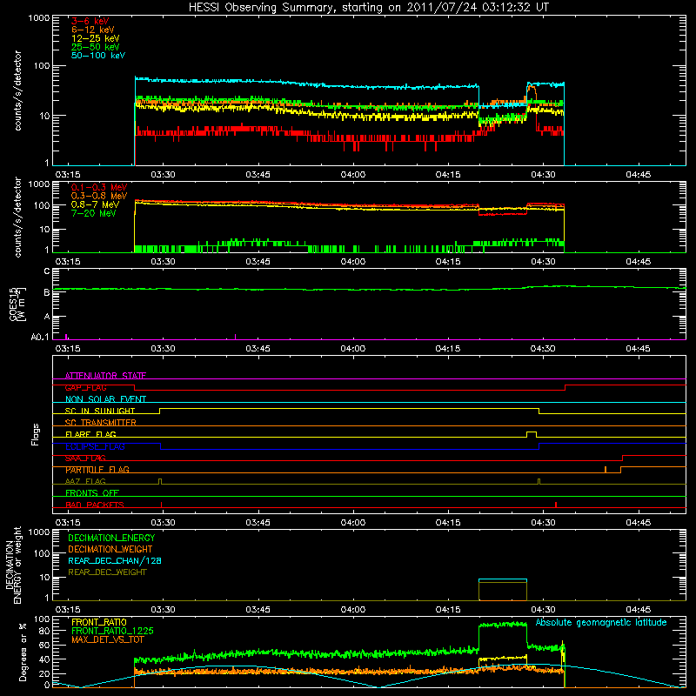Select the FLARE_FLAG label
696x696 pixels.
[90, 434]
